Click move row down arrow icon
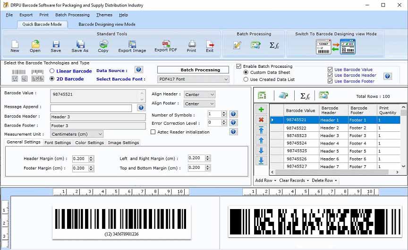408x250 pixels. point(261,150)
